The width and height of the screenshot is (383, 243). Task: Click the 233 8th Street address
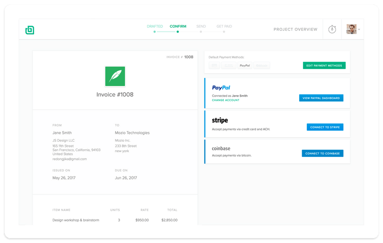[x=126, y=146]
